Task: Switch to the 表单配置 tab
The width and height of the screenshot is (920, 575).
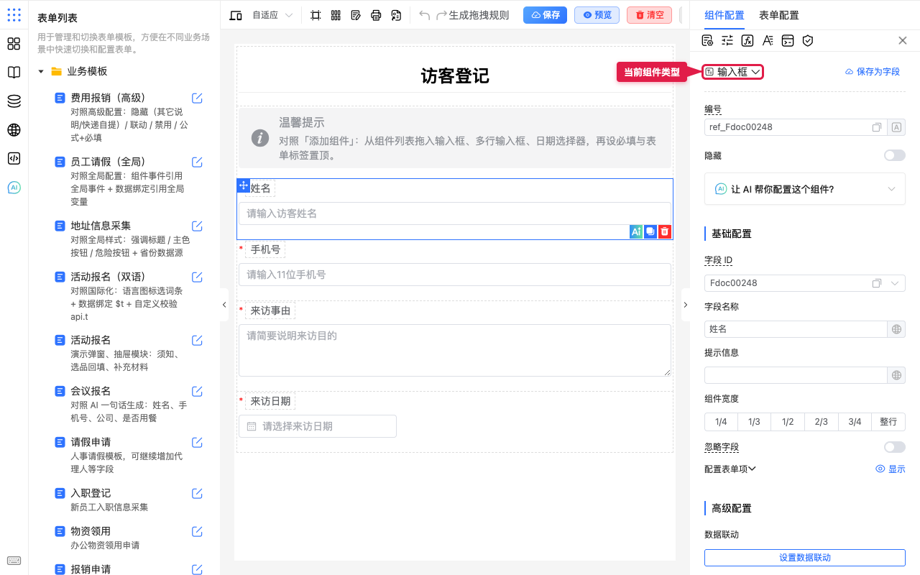Action: [779, 15]
